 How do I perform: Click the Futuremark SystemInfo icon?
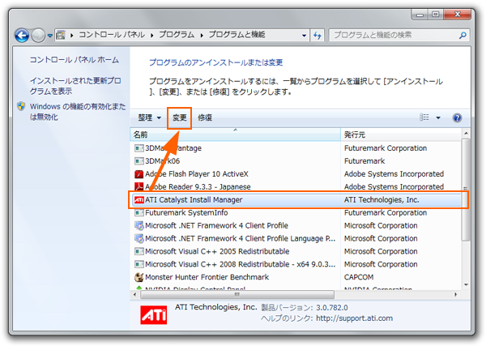[x=139, y=212]
